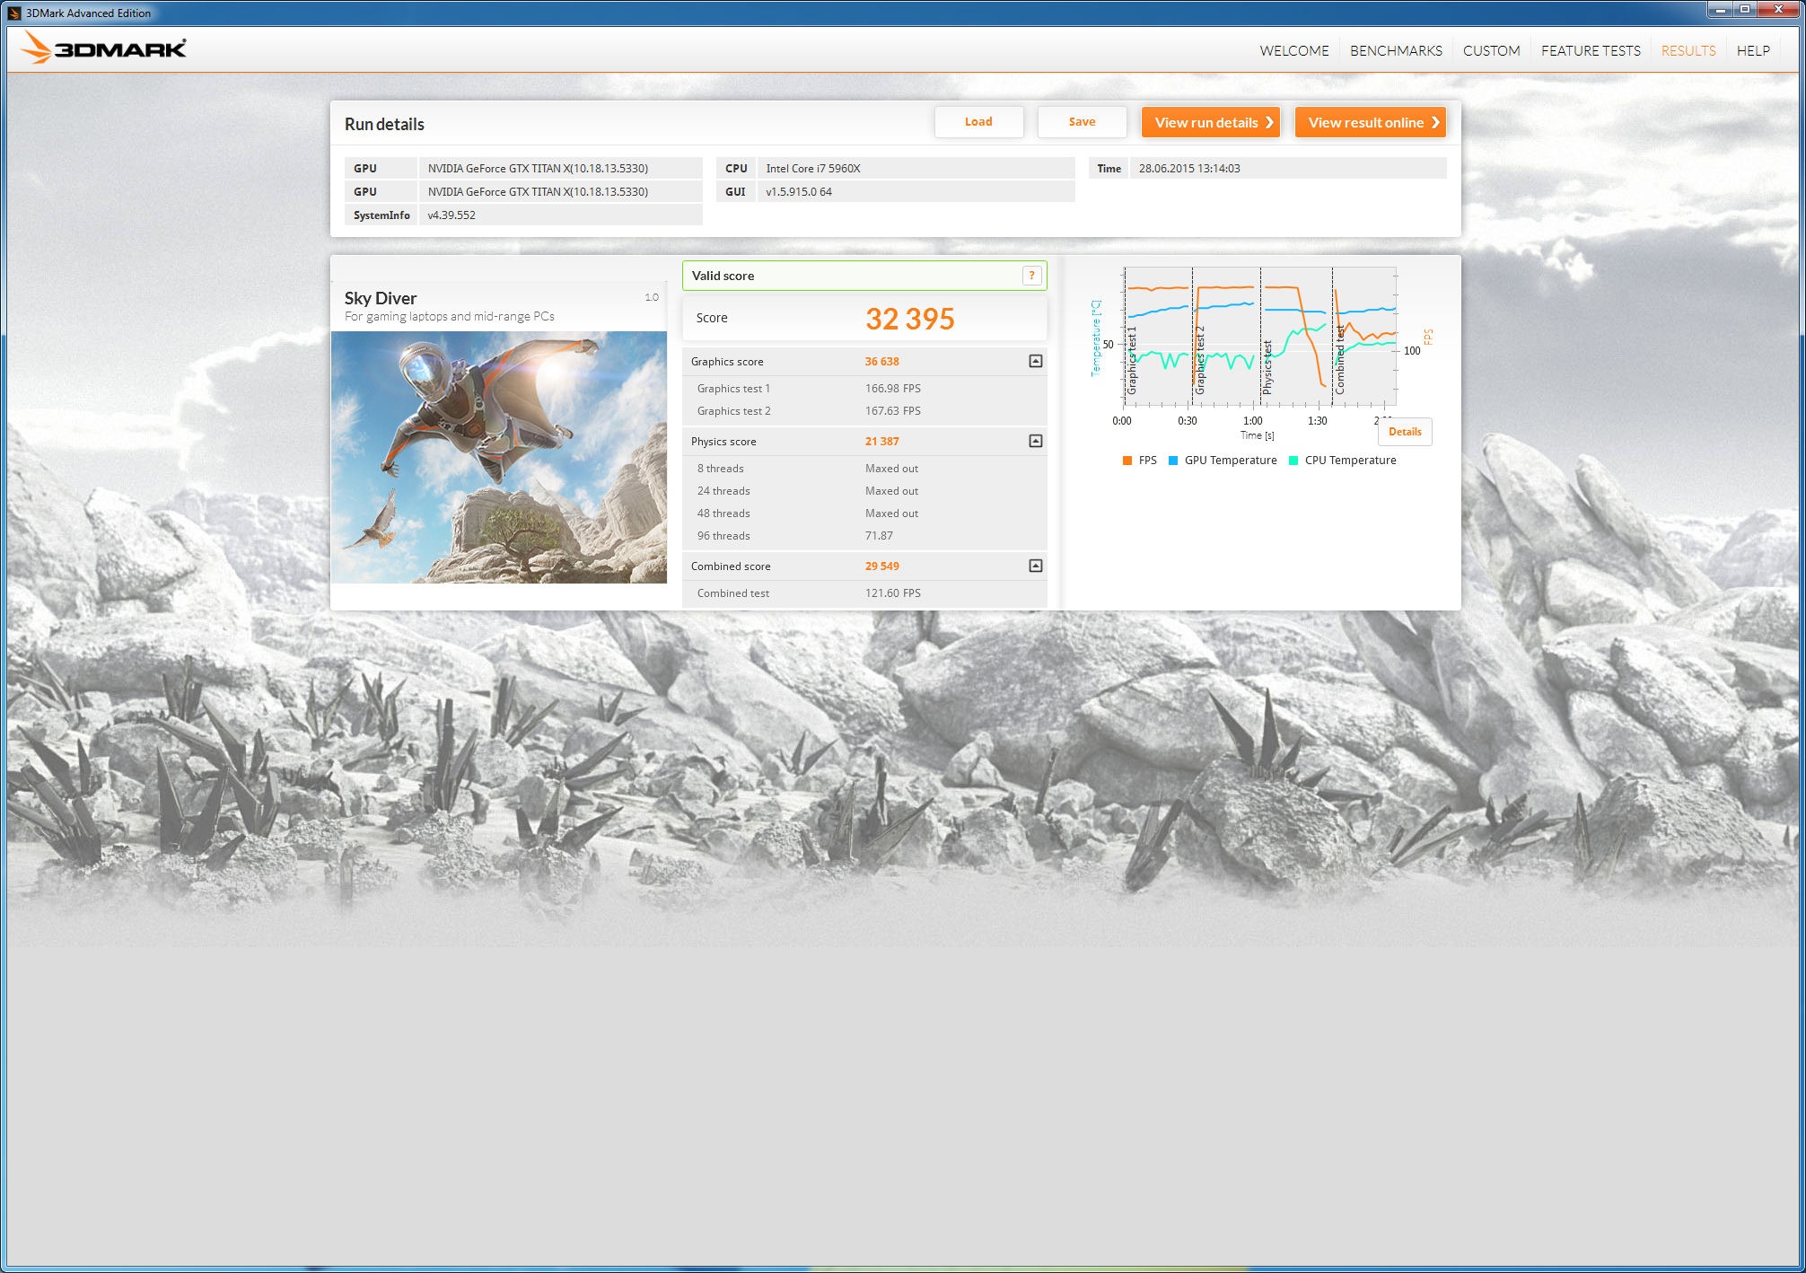Click the Sky Diver benchmark thumbnail

coord(499,457)
